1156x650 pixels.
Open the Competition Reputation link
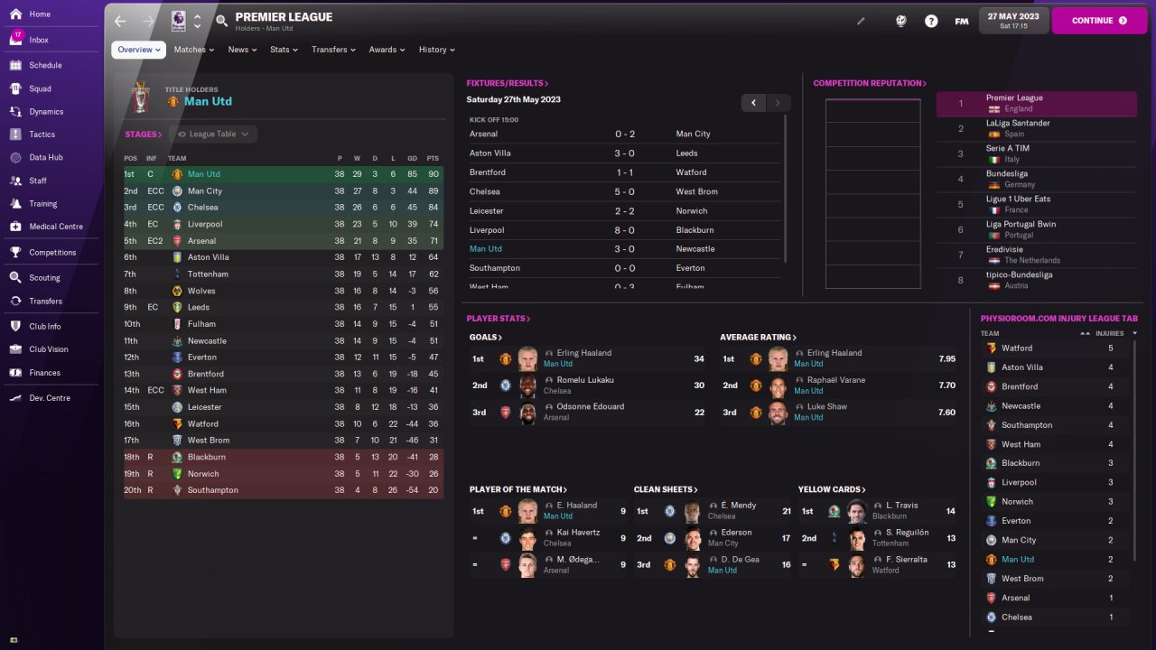pyautogui.click(x=870, y=83)
